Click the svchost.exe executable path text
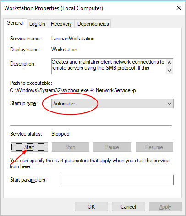The height and width of the screenshot is (216, 186). point(73,90)
